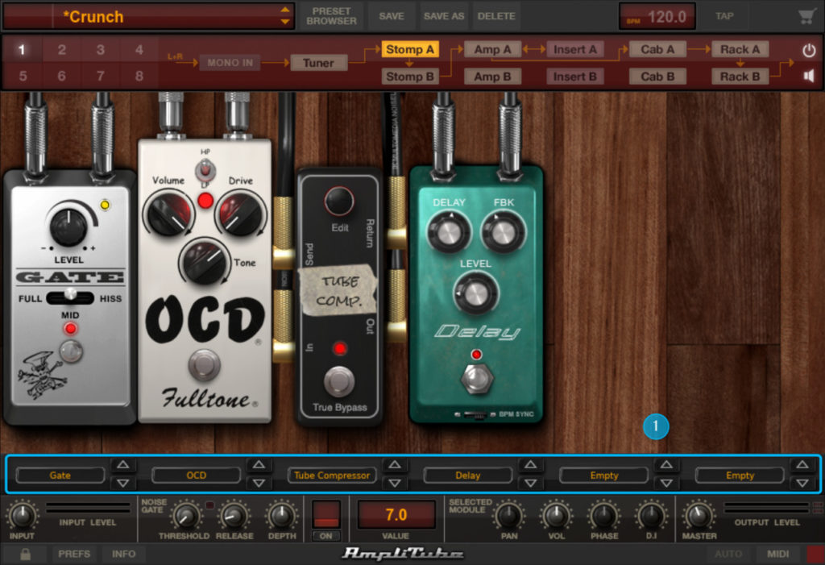Open the Preset Browser
The height and width of the screenshot is (565, 825).
pos(331,16)
